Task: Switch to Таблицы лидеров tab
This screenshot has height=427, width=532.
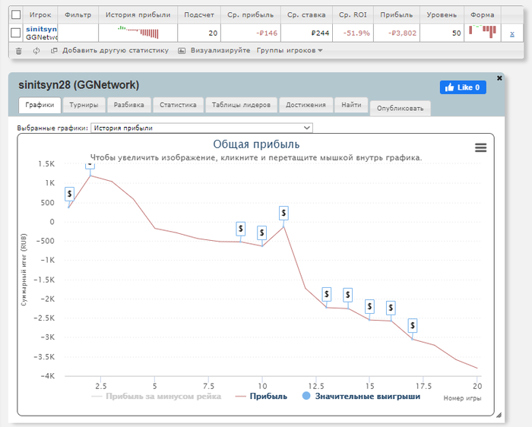Action: 241,105
